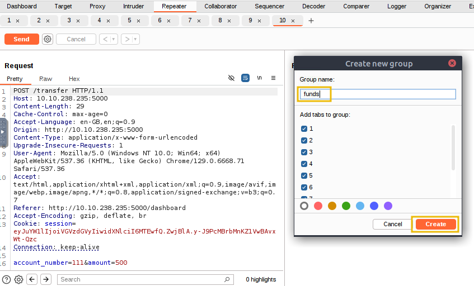Open search settings gear at bottom

pos(18,280)
